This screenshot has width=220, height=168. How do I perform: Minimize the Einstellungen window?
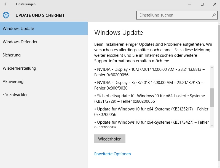pyautogui.click(x=189, y=4)
